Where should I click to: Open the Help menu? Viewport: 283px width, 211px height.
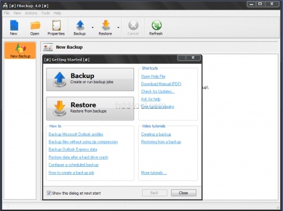[x=57, y=13]
